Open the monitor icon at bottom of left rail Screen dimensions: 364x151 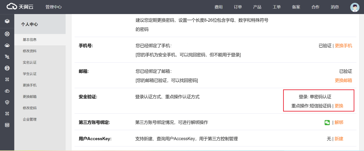7,125
